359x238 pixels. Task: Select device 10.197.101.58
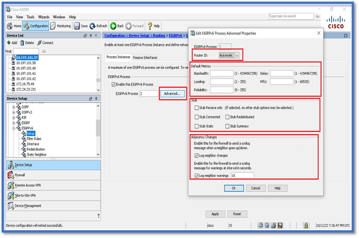point(26,63)
